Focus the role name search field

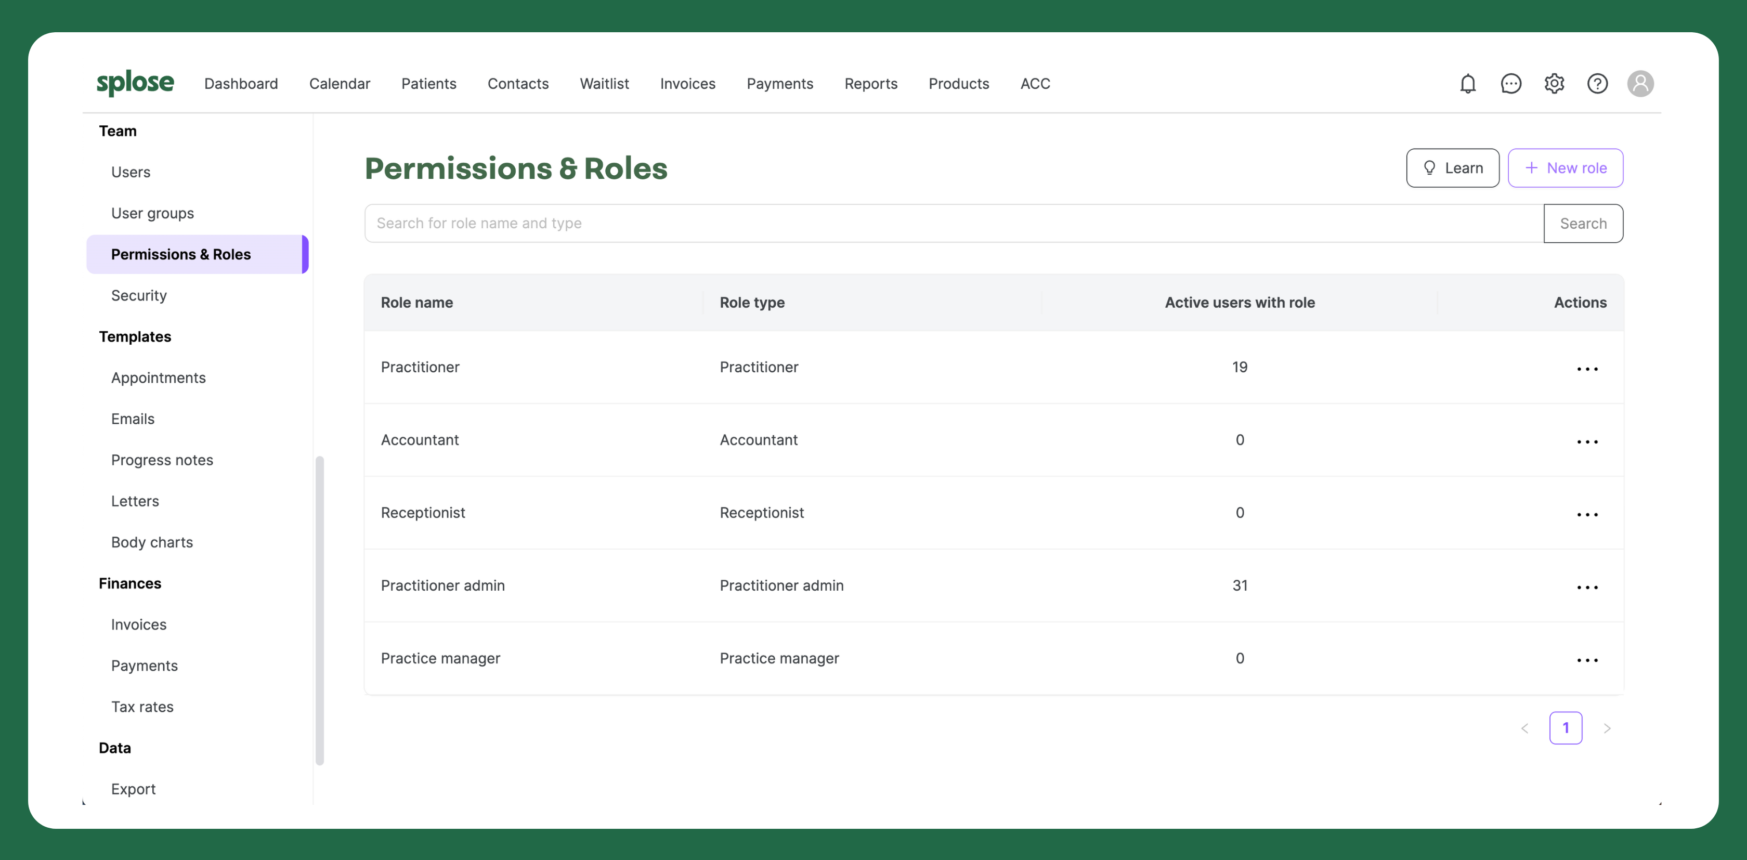click(954, 223)
